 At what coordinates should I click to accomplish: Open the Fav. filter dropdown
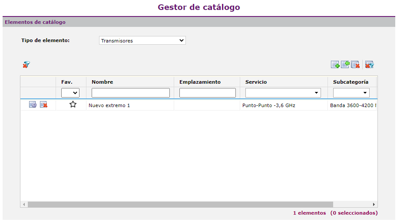point(70,93)
